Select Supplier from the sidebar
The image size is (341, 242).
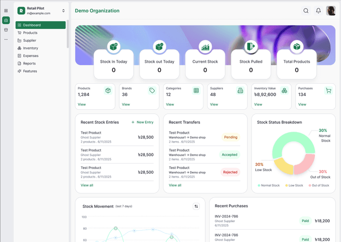point(30,41)
